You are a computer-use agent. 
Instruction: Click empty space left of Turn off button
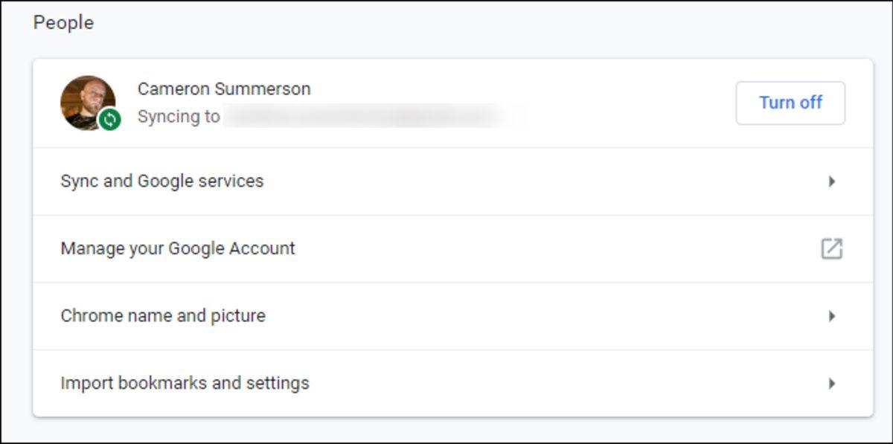pyautogui.click(x=633, y=103)
